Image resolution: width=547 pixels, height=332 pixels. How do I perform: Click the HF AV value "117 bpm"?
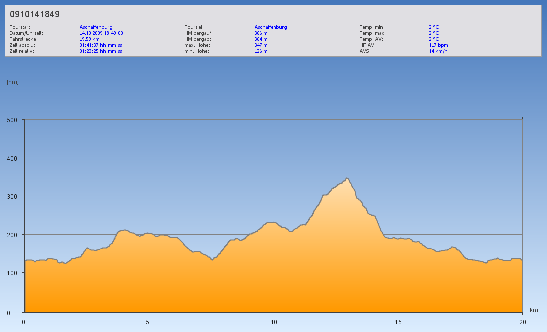(438, 45)
